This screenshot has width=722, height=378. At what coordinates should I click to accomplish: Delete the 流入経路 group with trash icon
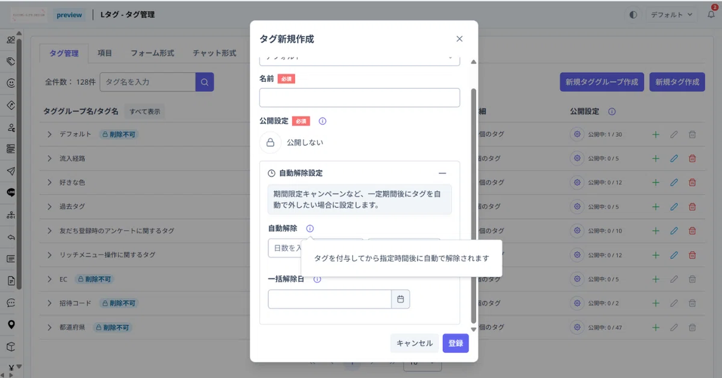693,158
